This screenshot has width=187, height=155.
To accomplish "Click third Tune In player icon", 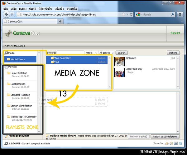I will pyautogui.click(x=176, y=143).
